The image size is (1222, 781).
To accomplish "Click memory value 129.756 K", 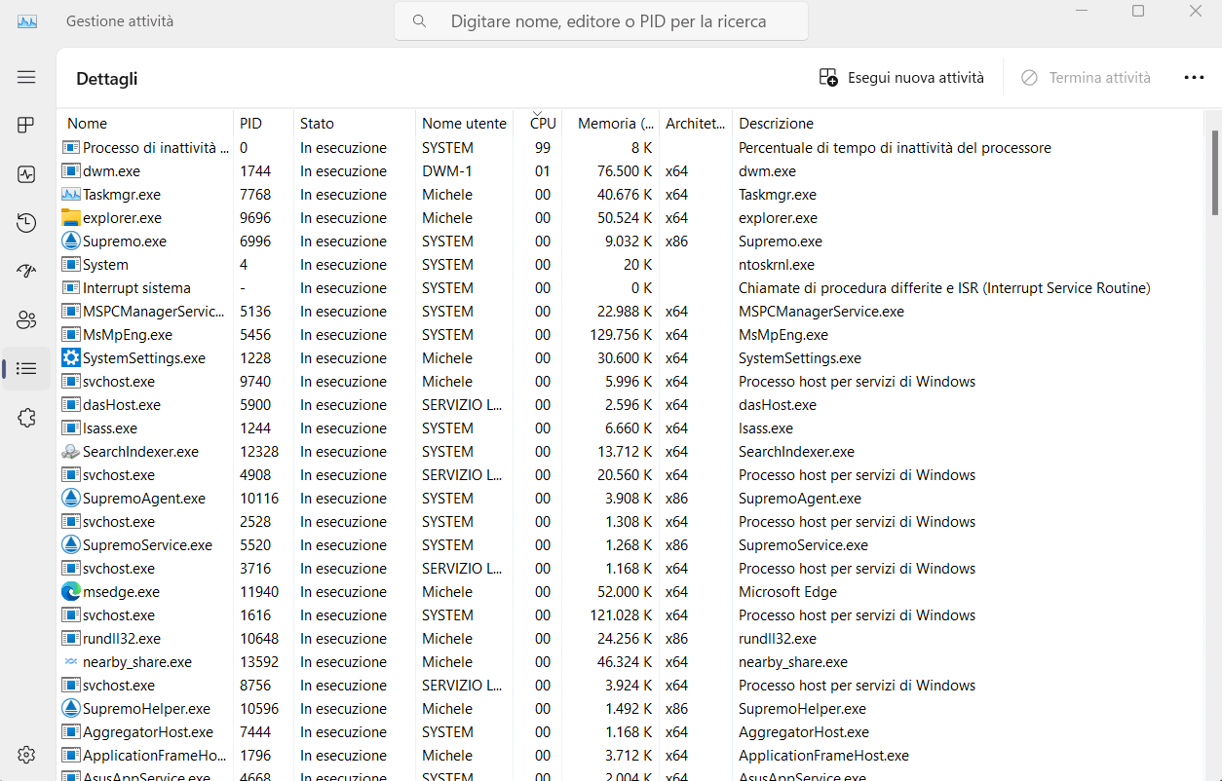I will (621, 334).
